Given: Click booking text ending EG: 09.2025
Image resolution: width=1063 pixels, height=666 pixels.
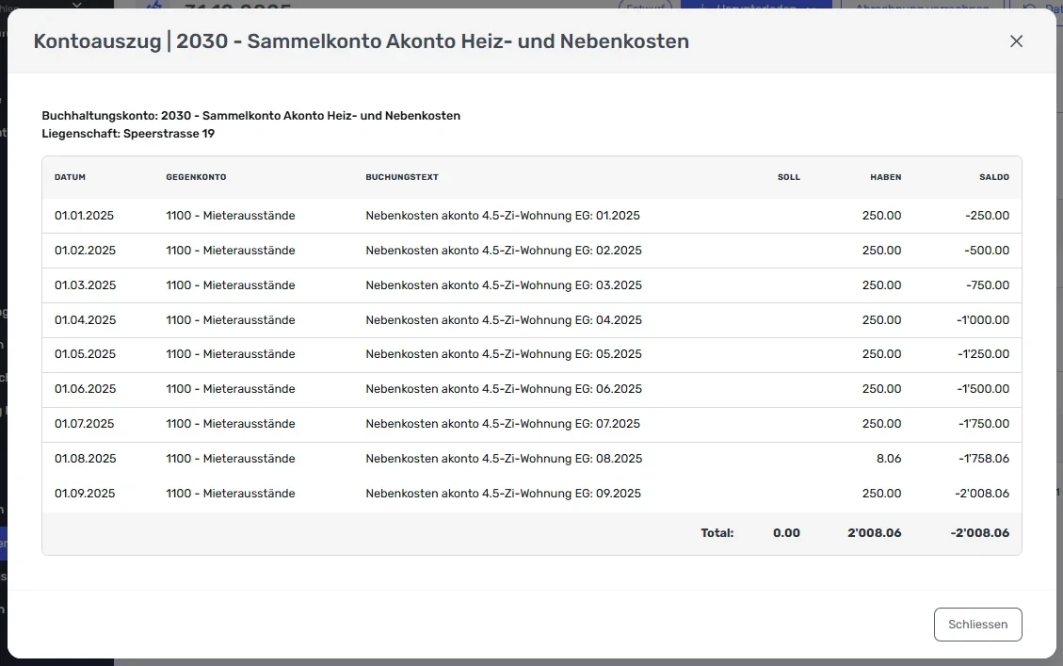Looking at the screenshot, I should coord(503,494).
